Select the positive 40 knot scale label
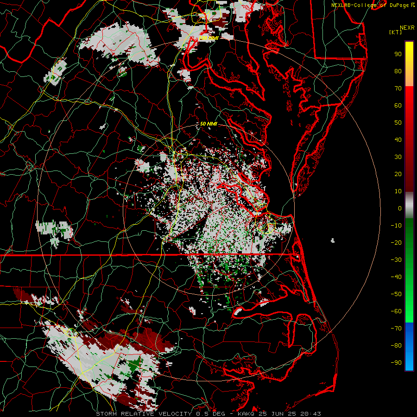Viewport: 417px width, 417px height. pos(398,139)
